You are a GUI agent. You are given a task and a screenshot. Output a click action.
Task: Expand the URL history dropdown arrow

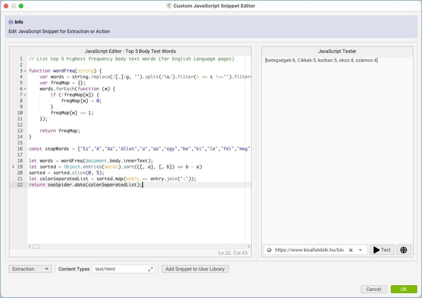point(361,250)
